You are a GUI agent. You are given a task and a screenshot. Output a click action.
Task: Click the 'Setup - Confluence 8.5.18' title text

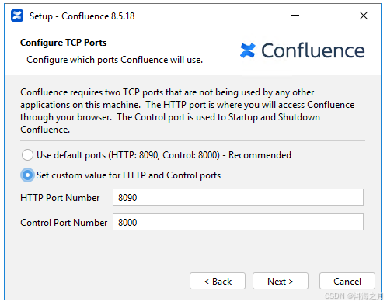pyautogui.click(x=82, y=16)
